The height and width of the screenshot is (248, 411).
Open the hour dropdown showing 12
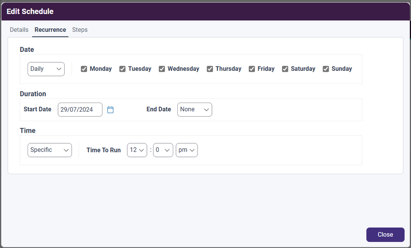(137, 150)
